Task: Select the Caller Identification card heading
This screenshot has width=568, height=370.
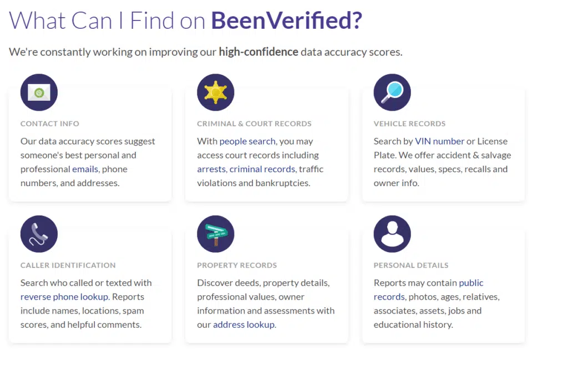Action: coord(68,265)
